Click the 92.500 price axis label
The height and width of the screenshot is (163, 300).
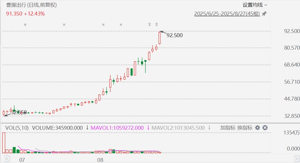292,31
